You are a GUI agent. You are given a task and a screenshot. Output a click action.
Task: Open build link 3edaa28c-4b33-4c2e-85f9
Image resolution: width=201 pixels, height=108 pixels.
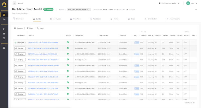point(43,42)
